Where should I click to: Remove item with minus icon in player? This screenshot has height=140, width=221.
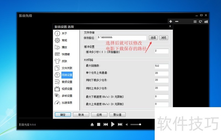click(x=177, y=21)
